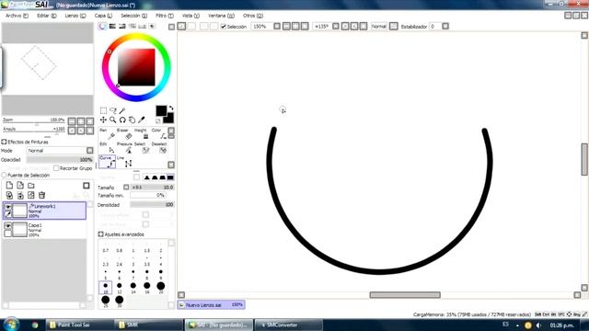The height and width of the screenshot is (331, 589).
Task: Click the taskbar volume speaker icon
Action: pyautogui.click(x=538, y=325)
